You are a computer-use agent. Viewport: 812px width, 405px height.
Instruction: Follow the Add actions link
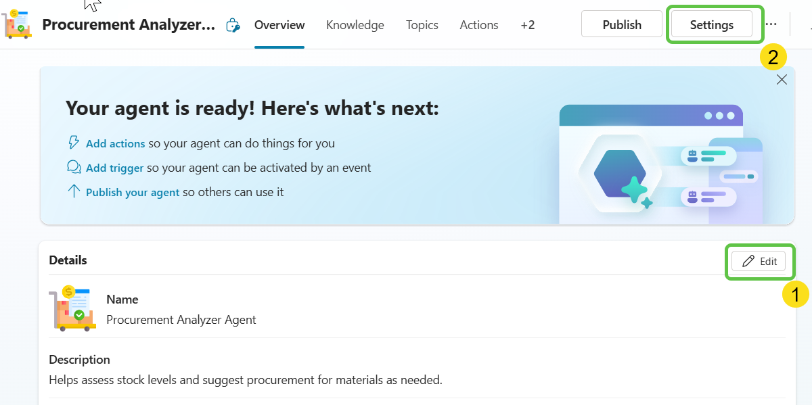[115, 143]
